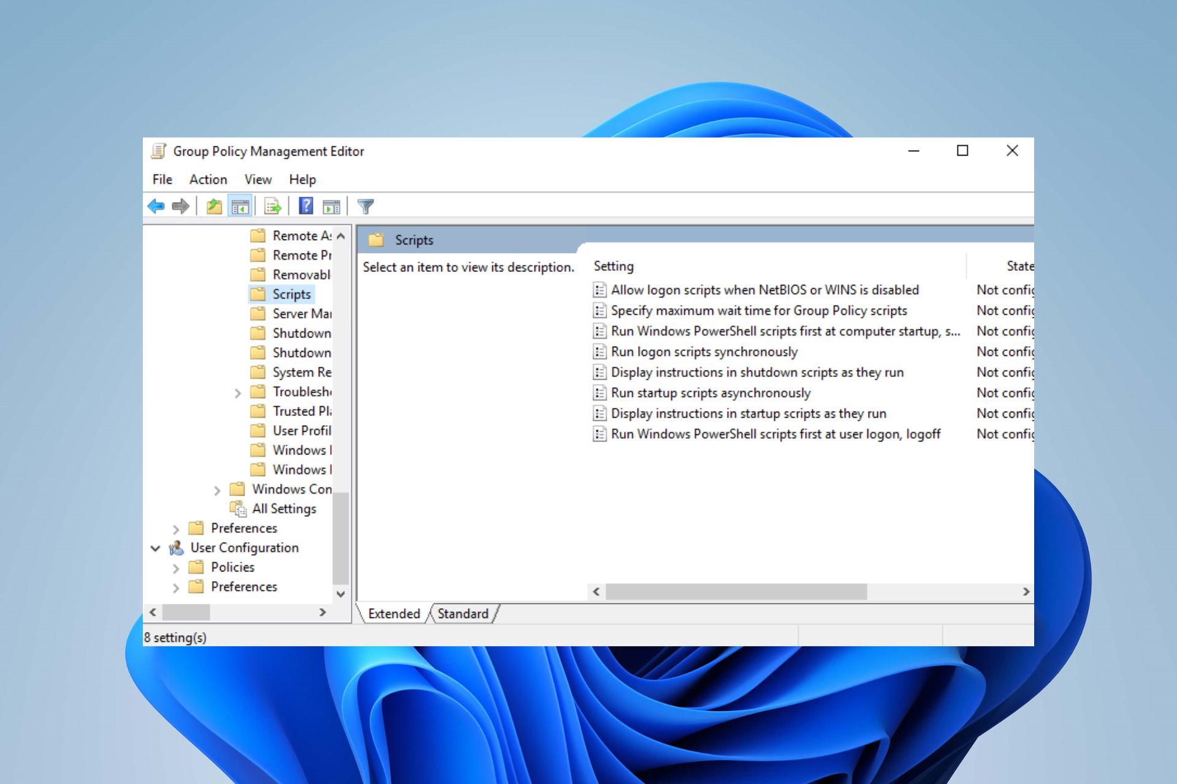This screenshot has width=1177, height=784.
Task: Select 'Allow logon scripts when NetBIOS or WINS is disabled'
Action: coord(765,290)
